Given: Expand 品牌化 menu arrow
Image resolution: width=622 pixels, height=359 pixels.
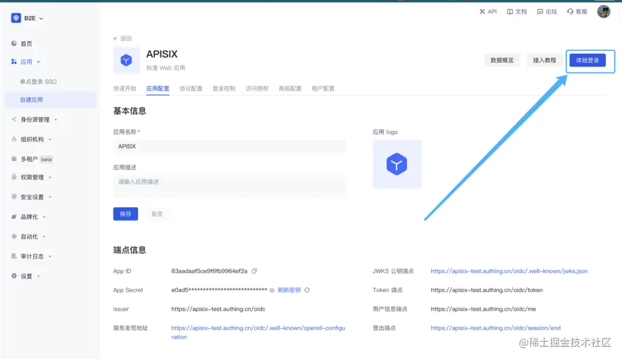Looking at the screenshot, I should (44, 217).
